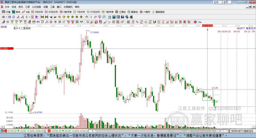Image resolution: width=256 pixels, height=138 pixels.
Task: Click the 12.9700 low price label
Action: click(x=38, y=112)
